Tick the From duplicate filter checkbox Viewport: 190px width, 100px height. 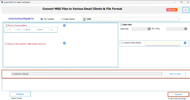point(15,29)
